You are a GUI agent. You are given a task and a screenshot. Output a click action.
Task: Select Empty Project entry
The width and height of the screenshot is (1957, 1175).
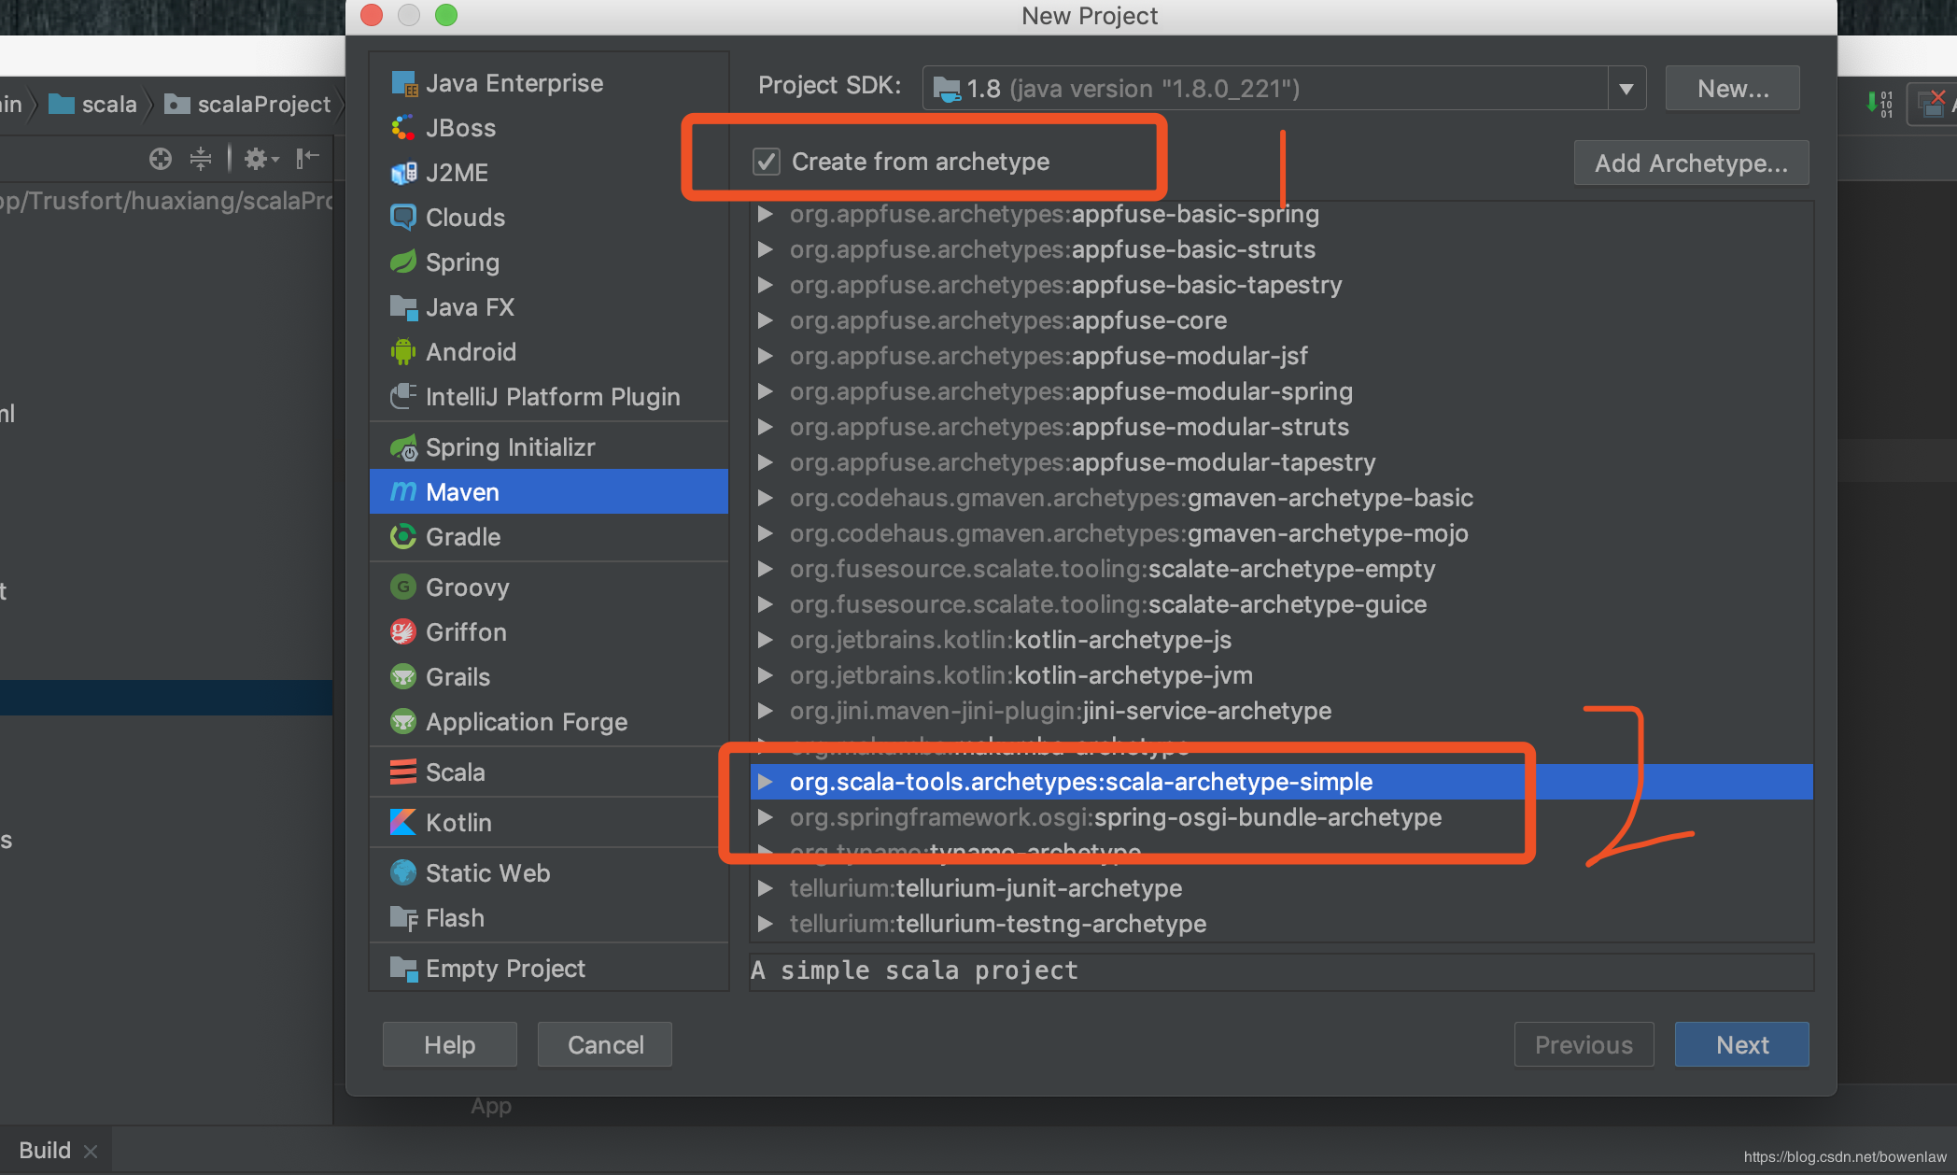pyautogui.click(x=549, y=969)
